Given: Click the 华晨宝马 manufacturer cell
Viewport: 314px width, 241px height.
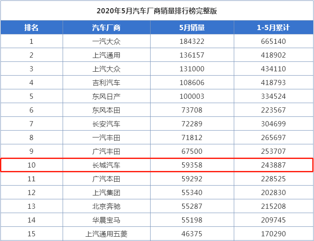Looking at the screenshot, I should (x=106, y=220).
